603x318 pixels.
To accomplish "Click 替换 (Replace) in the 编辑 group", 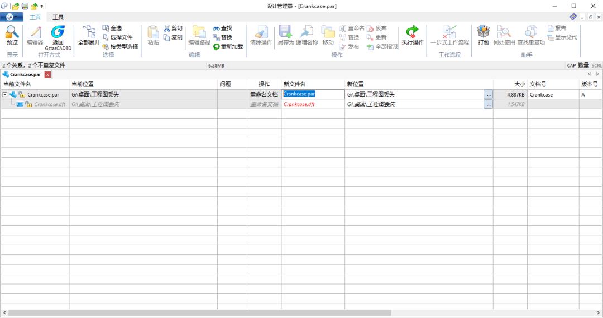I will click(x=222, y=37).
